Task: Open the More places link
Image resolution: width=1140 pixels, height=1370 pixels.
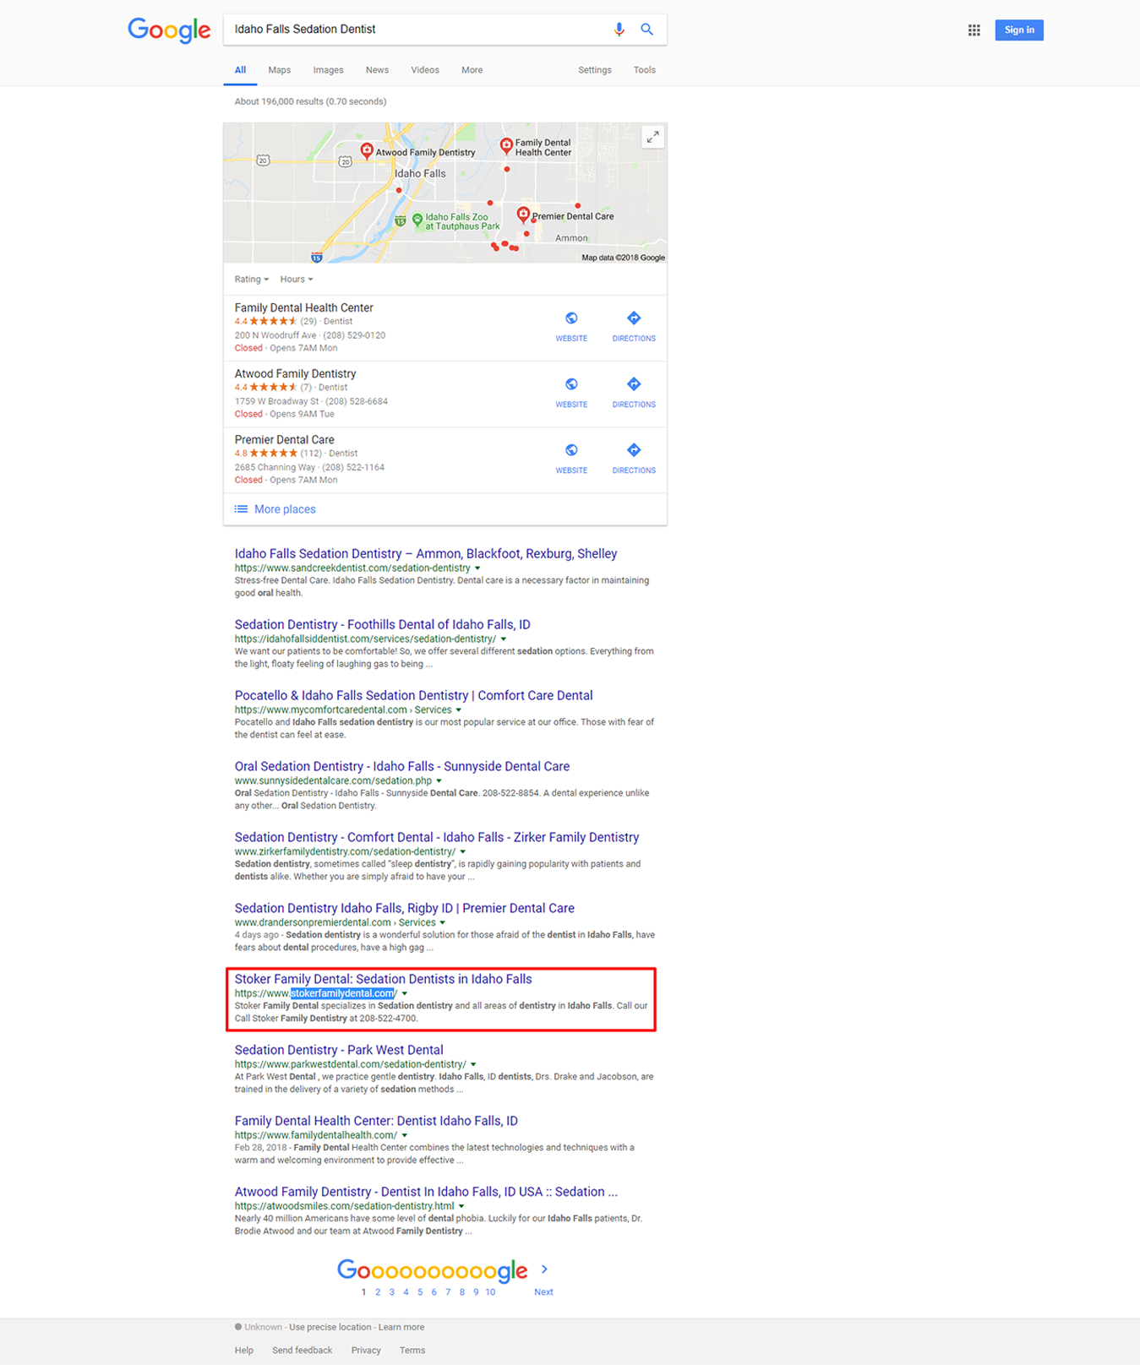Action: point(285,509)
